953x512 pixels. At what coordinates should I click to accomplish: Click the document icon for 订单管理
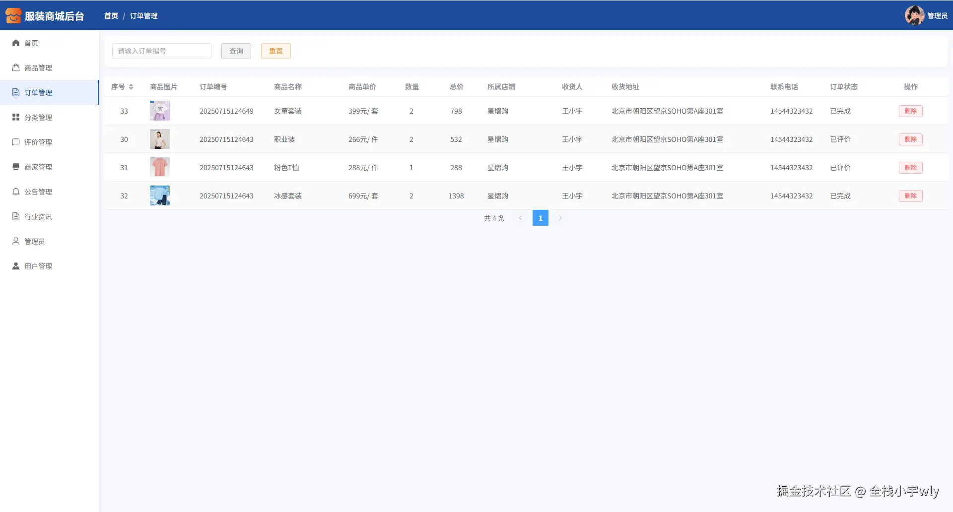(16, 92)
